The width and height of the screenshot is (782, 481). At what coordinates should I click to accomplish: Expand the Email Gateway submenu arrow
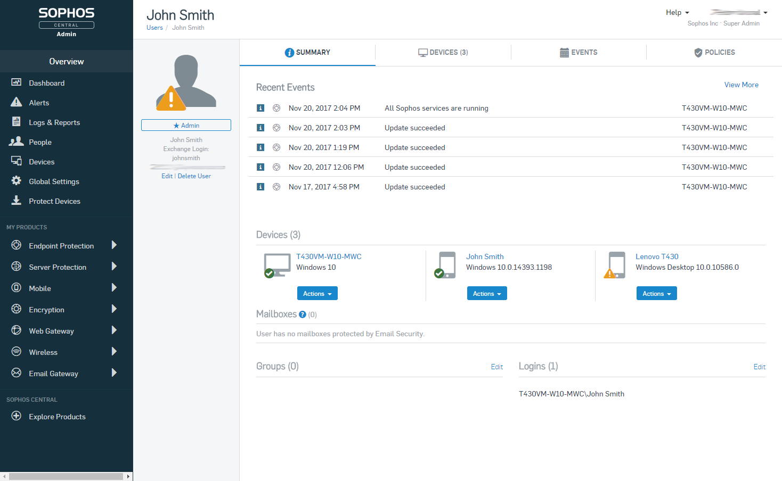pyautogui.click(x=114, y=373)
